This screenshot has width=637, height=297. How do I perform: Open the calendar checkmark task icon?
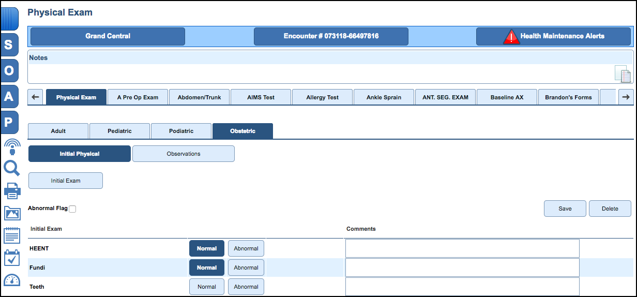click(x=11, y=258)
